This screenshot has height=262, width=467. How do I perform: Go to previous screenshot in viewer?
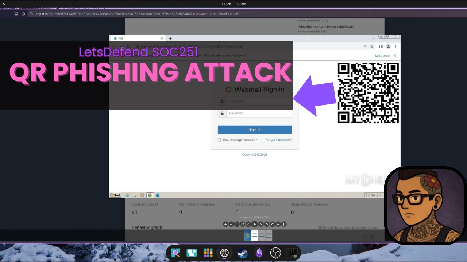(x=248, y=224)
